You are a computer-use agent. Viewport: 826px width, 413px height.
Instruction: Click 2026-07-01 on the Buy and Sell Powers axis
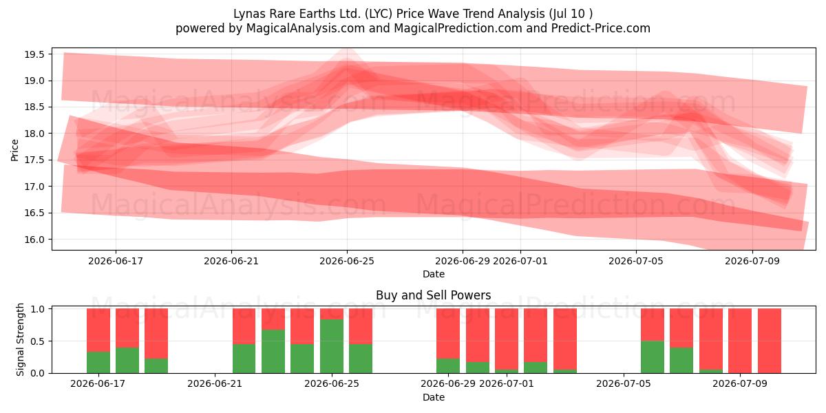pyautogui.click(x=507, y=384)
